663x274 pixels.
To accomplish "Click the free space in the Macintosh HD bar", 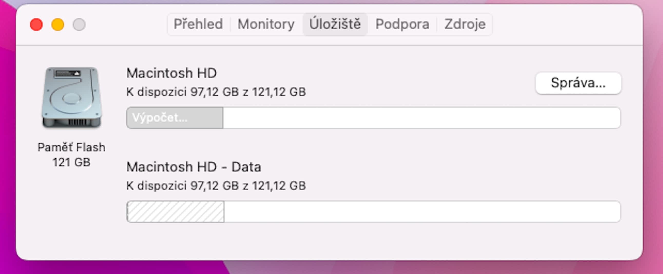I will [x=421, y=118].
